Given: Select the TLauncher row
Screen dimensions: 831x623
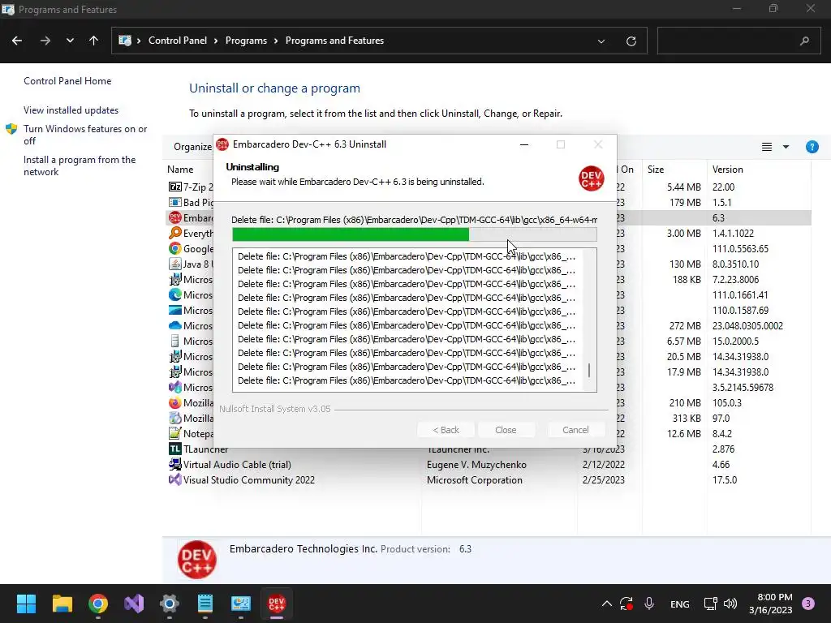Looking at the screenshot, I should (x=489, y=449).
